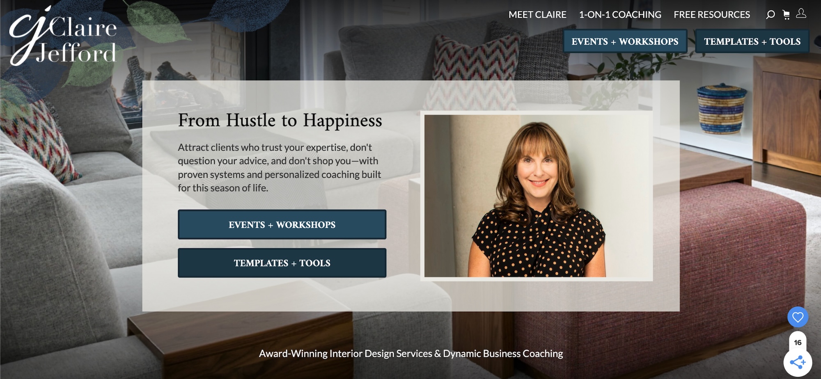Open the shopping cart icon
This screenshot has width=821, height=379.
[786, 15]
